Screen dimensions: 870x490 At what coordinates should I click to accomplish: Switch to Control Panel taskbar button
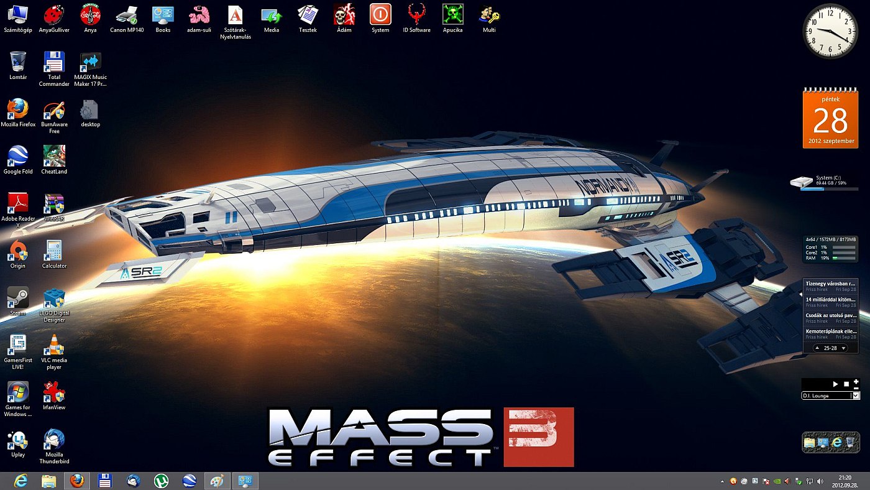click(245, 481)
